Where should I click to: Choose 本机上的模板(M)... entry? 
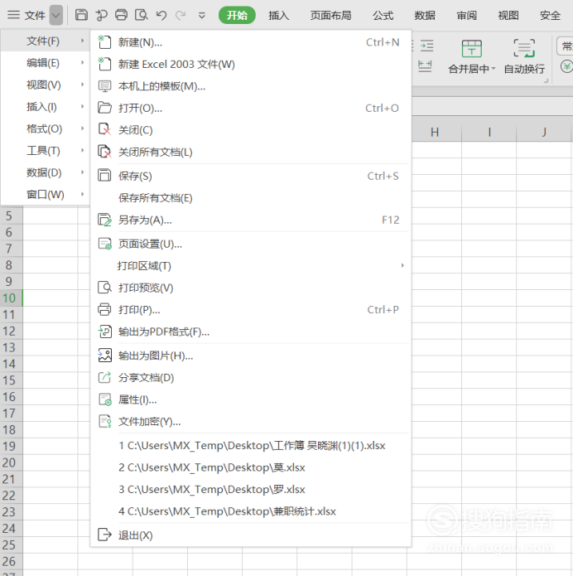(x=251, y=86)
